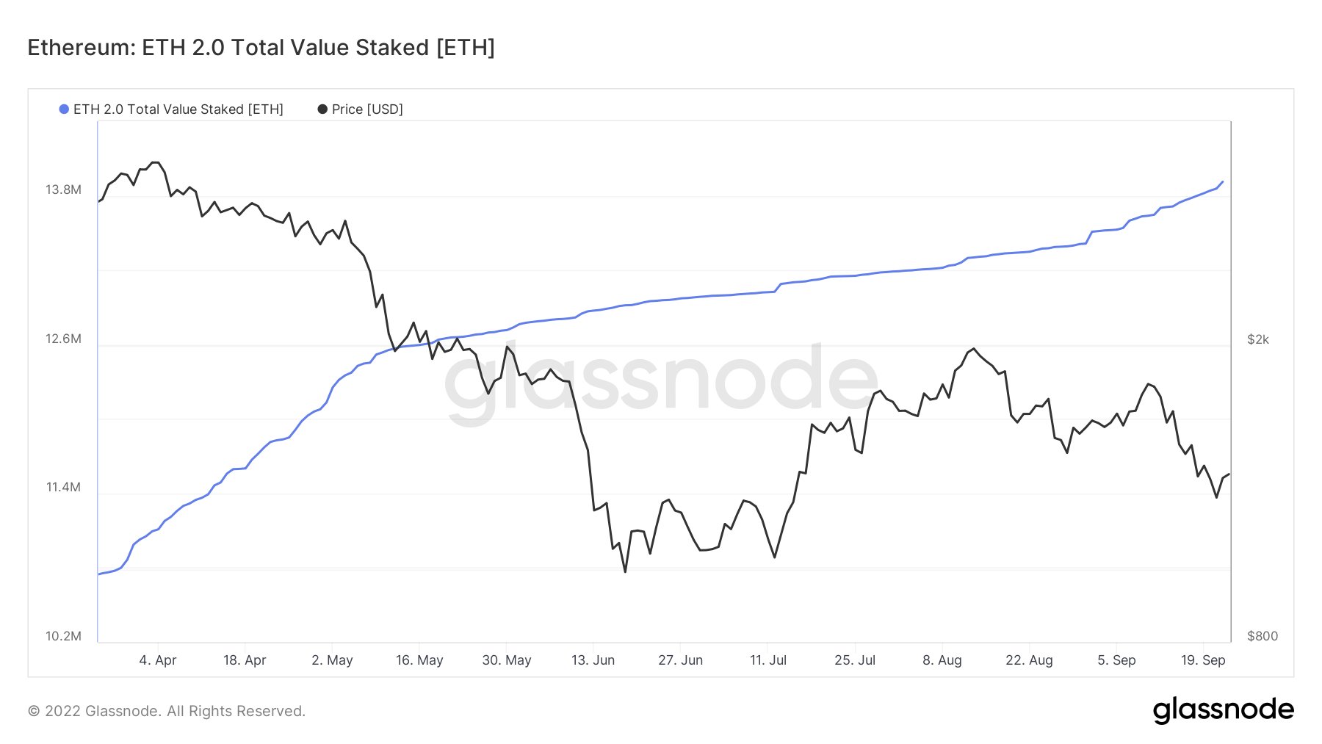The image size is (1322, 744).
Task: Click the chart title text
Action: click(261, 48)
